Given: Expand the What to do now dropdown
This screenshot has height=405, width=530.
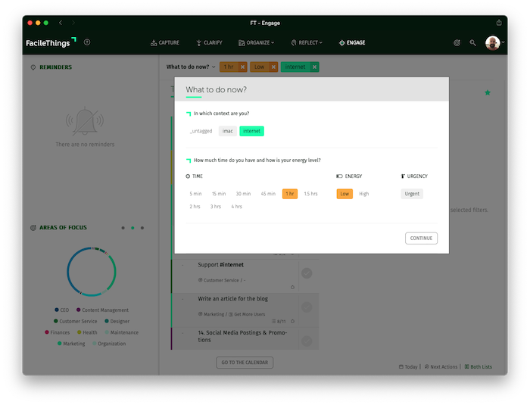Looking at the screenshot, I should pyautogui.click(x=191, y=67).
